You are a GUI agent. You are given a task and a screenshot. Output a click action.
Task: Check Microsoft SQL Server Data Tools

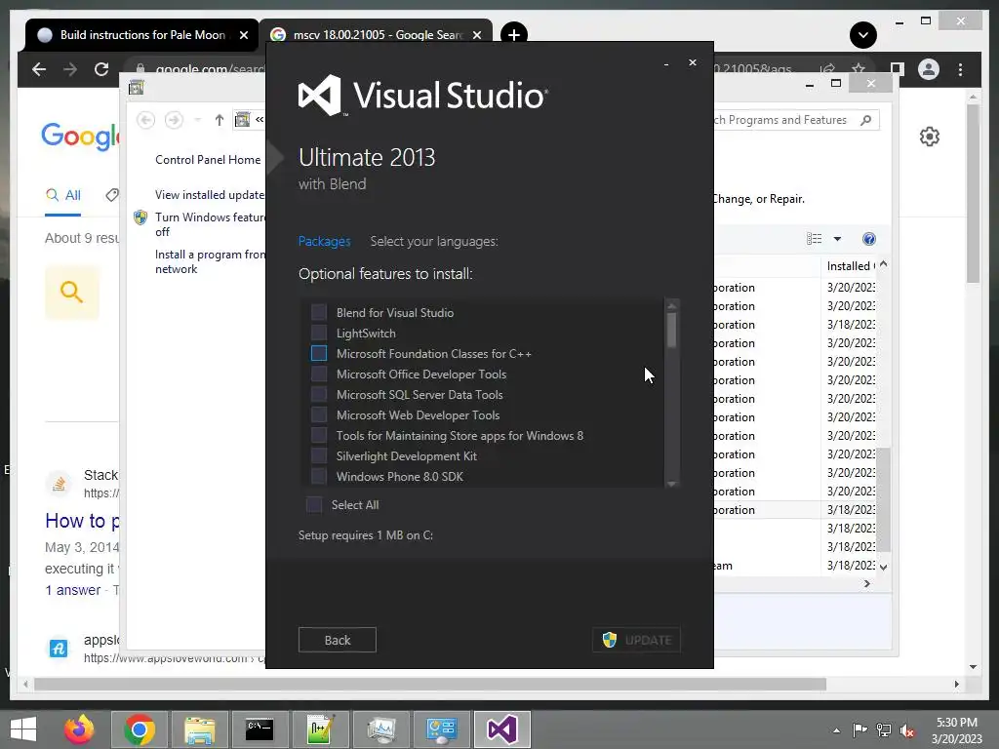(319, 394)
